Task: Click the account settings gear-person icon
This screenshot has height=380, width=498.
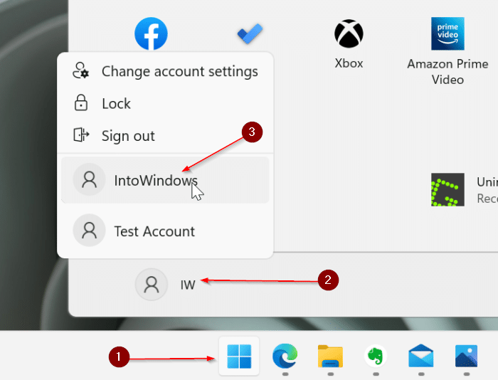Action: click(80, 70)
